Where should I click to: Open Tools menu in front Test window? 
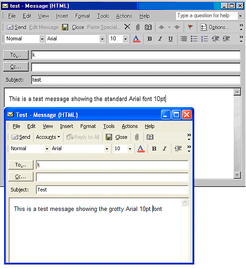(109, 126)
